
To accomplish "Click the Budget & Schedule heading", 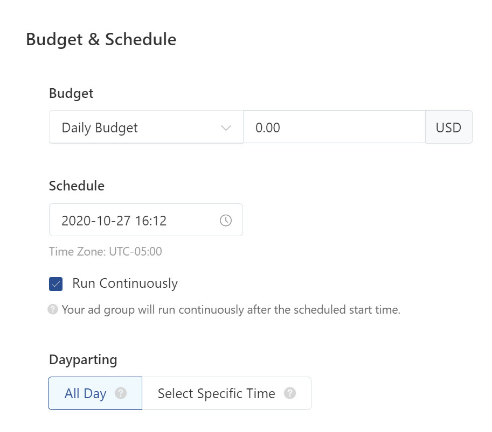I will pos(101,39).
